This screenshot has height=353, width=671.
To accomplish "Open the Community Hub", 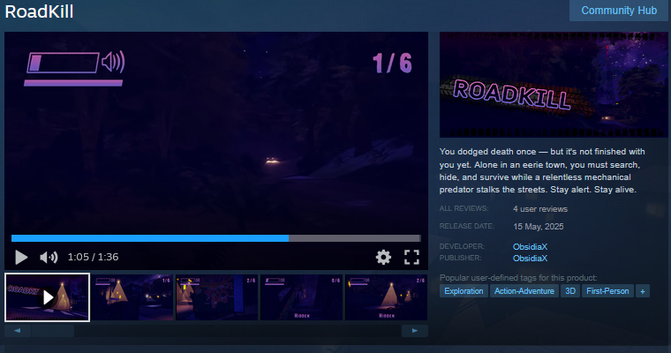I will 619,11.
